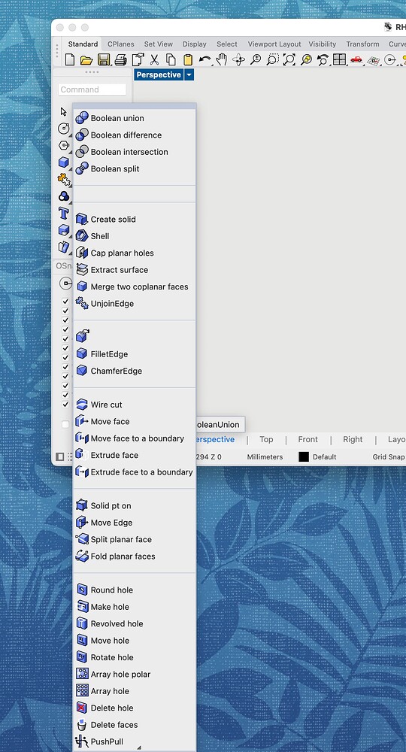The height and width of the screenshot is (752, 406).
Task: Click the Pan hand icon in toolbar
Action: 221,59
